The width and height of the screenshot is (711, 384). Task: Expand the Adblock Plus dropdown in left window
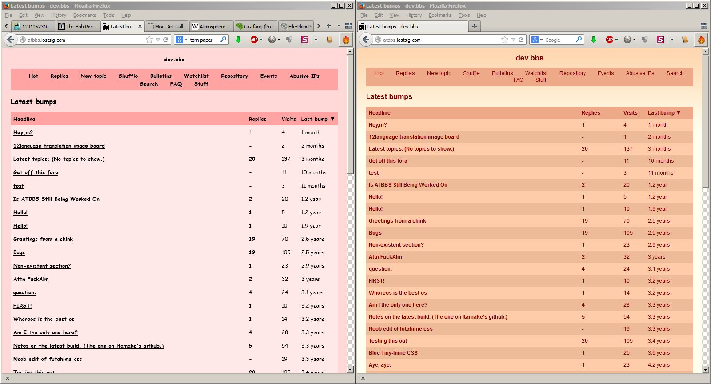(261, 40)
